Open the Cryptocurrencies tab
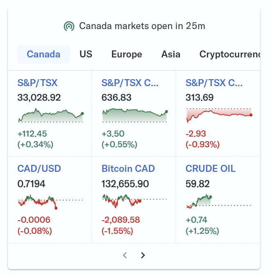274x276 pixels. [x=230, y=54]
